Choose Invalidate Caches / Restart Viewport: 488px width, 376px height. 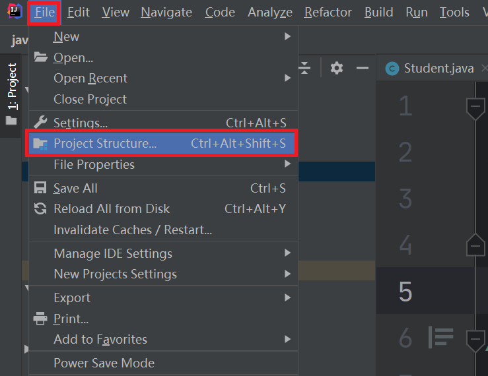coord(133,230)
